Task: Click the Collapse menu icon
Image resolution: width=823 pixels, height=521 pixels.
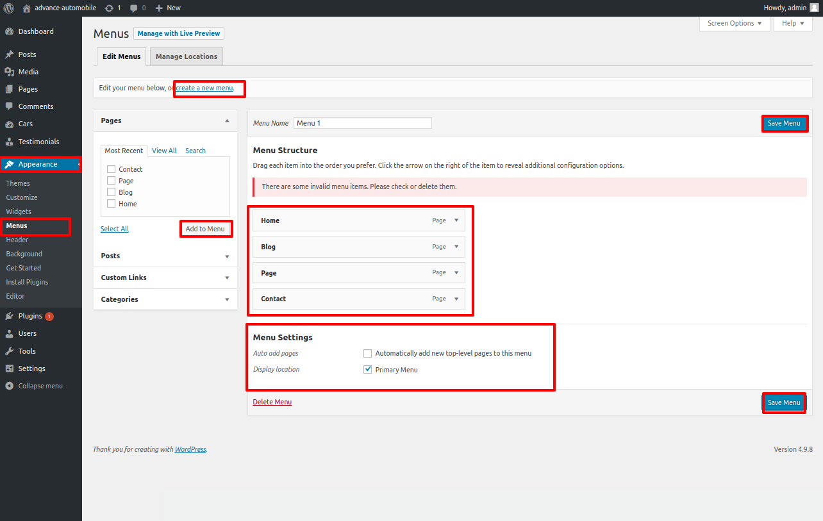Action: click(9, 386)
